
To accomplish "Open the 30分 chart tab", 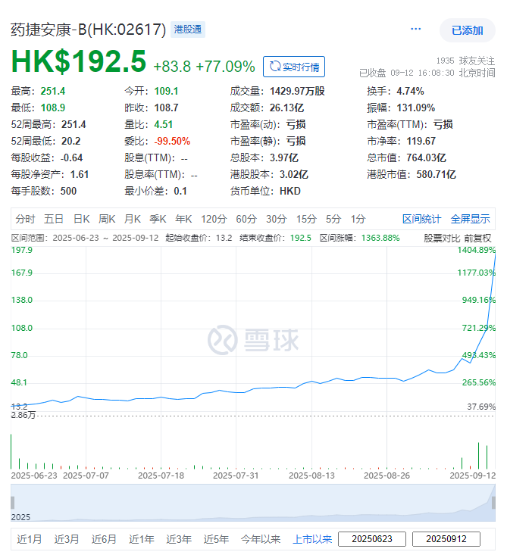I will (277, 219).
